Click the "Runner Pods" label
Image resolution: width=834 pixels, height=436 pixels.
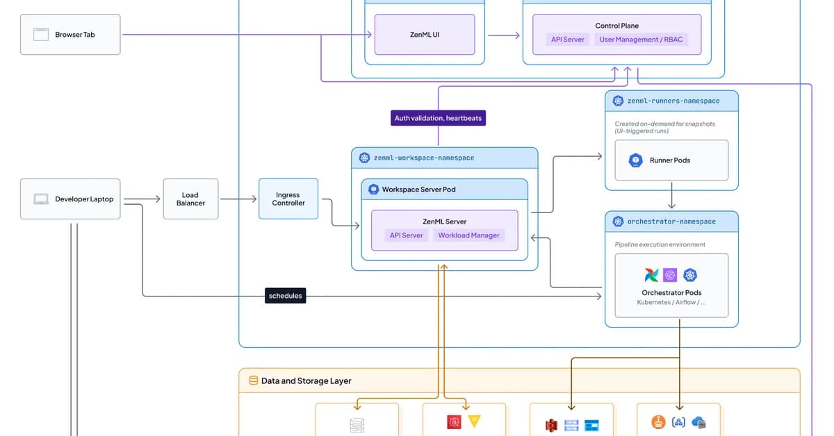[x=670, y=160]
